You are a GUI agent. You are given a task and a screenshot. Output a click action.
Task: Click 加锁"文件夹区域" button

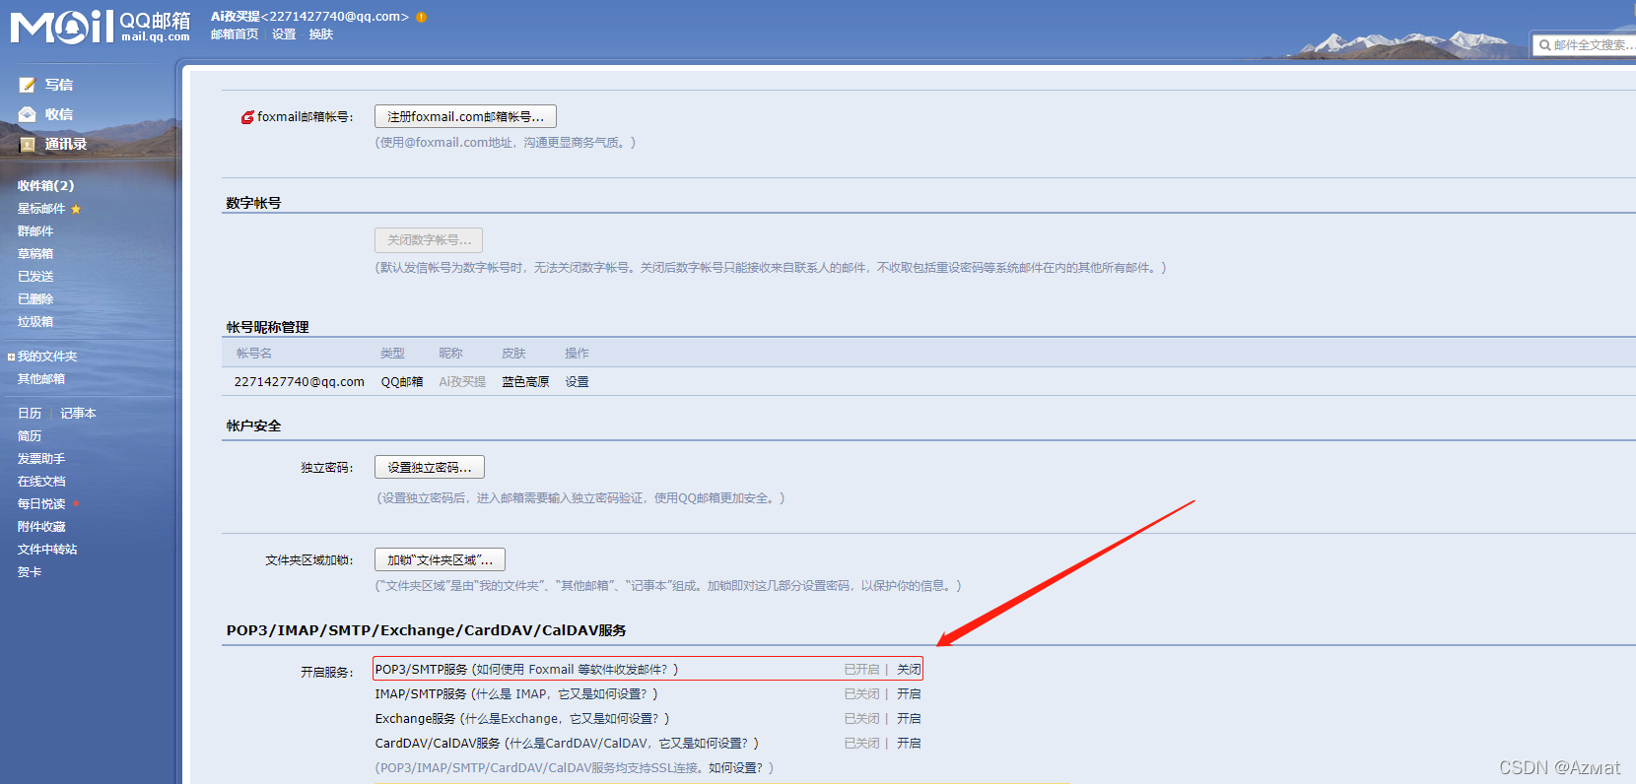tap(440, 560)
